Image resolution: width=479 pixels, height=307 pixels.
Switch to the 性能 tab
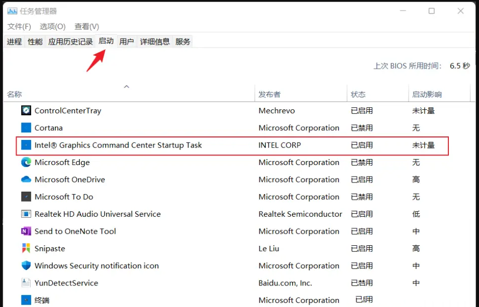pos(35,42)
